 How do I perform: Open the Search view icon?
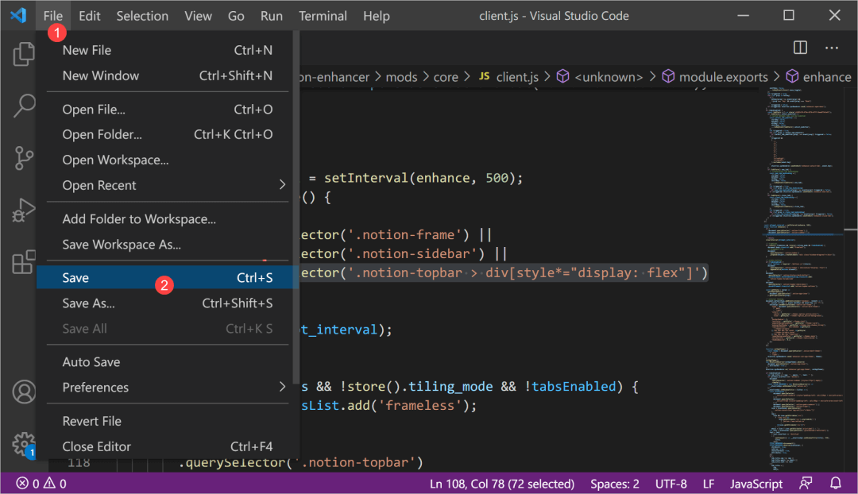pos(24,105)
